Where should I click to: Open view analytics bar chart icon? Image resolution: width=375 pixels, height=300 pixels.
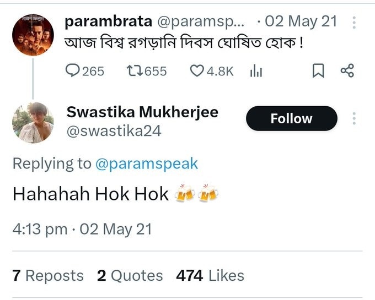tap(256, 71)
